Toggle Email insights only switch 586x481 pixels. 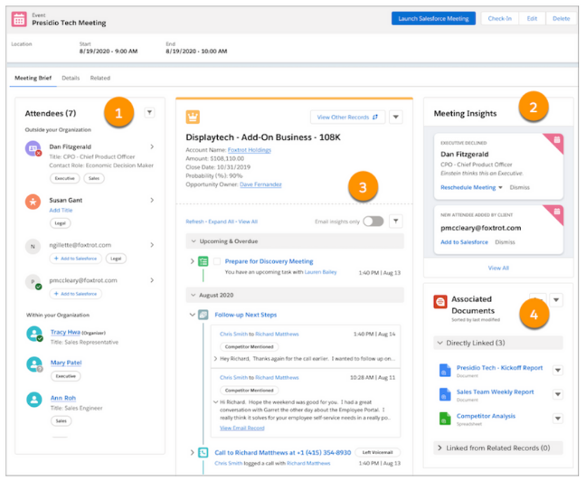[373, 222]
